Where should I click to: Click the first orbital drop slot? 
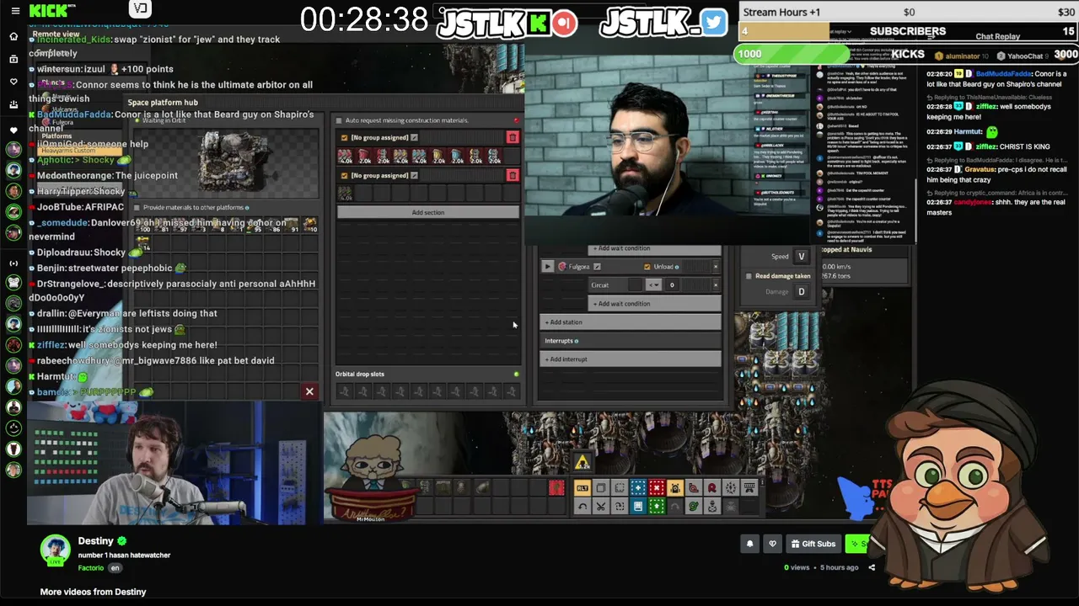(345, 391)
